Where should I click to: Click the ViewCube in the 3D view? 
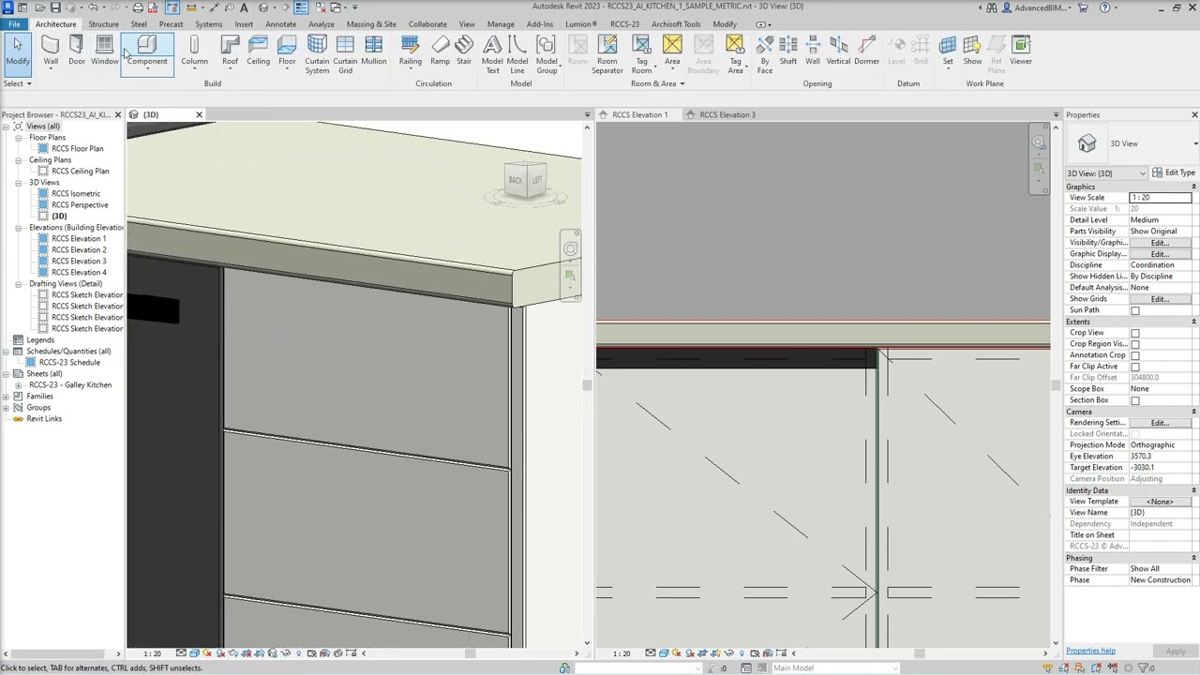click(x=525, y=181)
